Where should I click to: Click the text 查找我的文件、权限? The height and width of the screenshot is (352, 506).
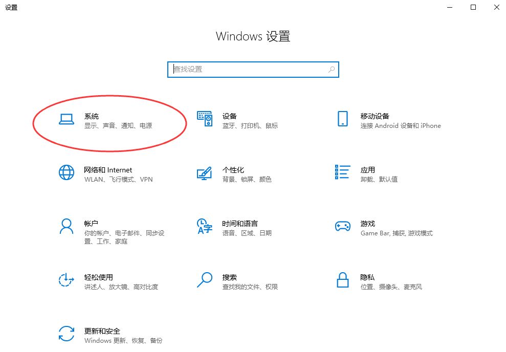coord(250,287)
